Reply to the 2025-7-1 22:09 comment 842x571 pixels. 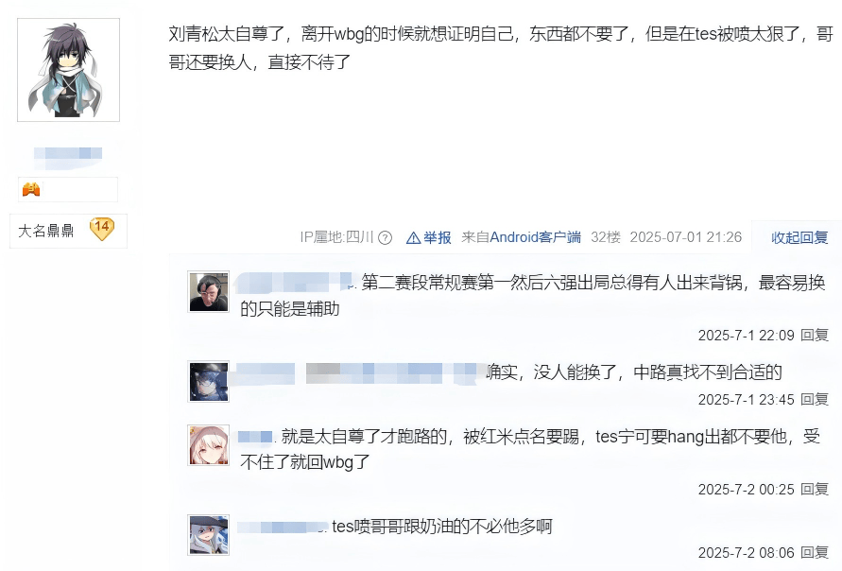[814, 336]
